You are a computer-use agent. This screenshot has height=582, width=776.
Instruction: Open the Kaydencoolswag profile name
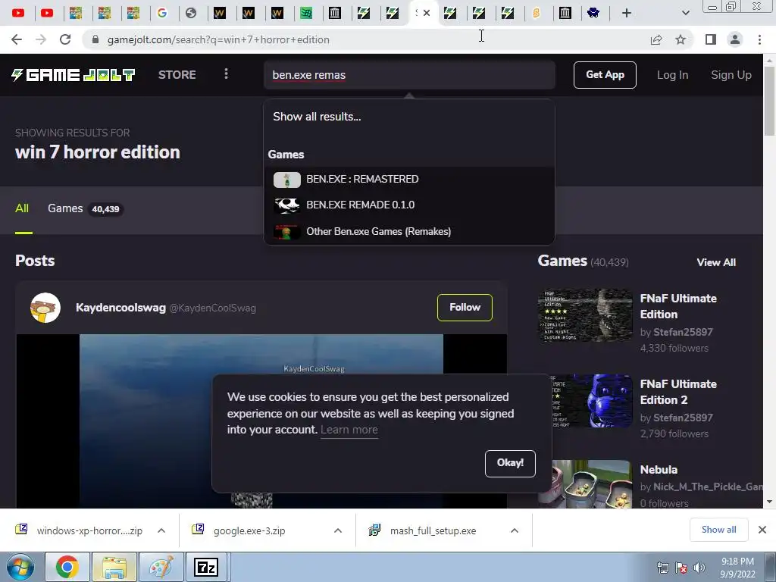(120, 308)
